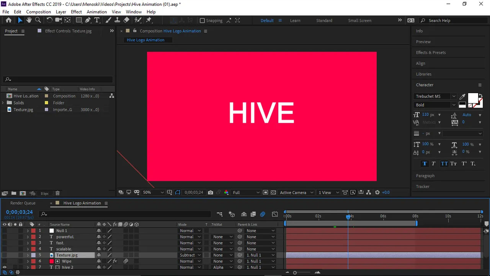This screenshot has height=276, width=490.
Task: Click the Draft 3D icon in timeline
Action: click(x=232, y=214)
